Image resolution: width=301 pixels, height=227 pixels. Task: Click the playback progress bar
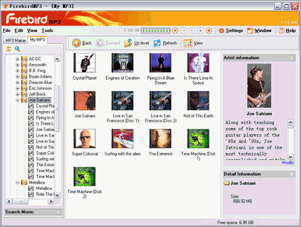(156, 31)
